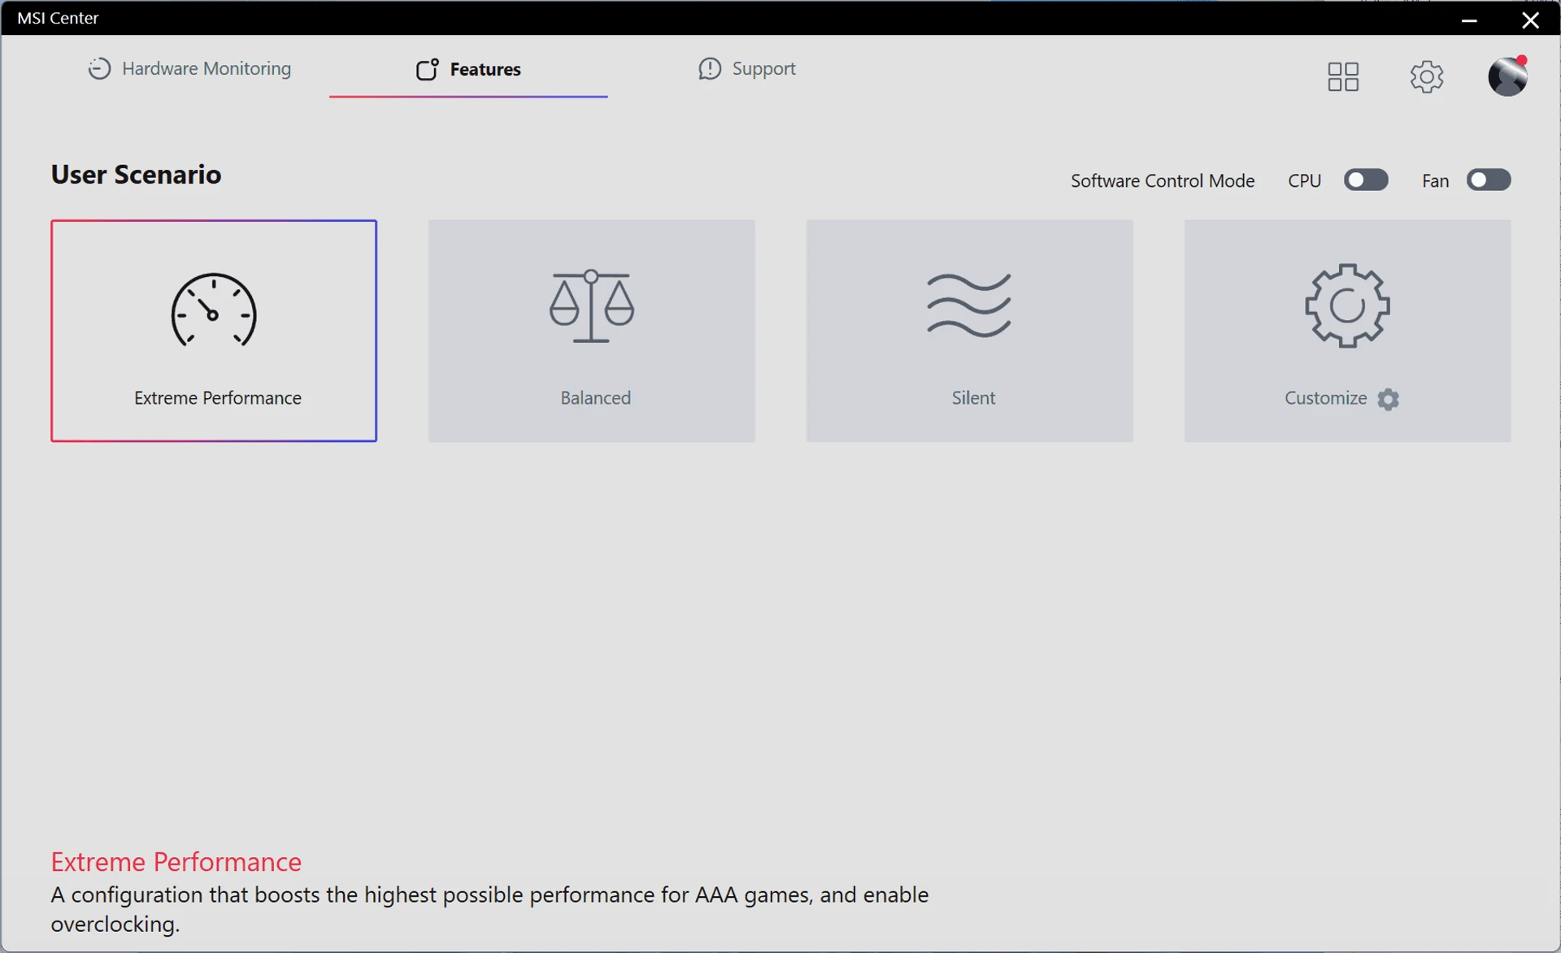Click the large gear Customize icon

[x=1347, y=305]
